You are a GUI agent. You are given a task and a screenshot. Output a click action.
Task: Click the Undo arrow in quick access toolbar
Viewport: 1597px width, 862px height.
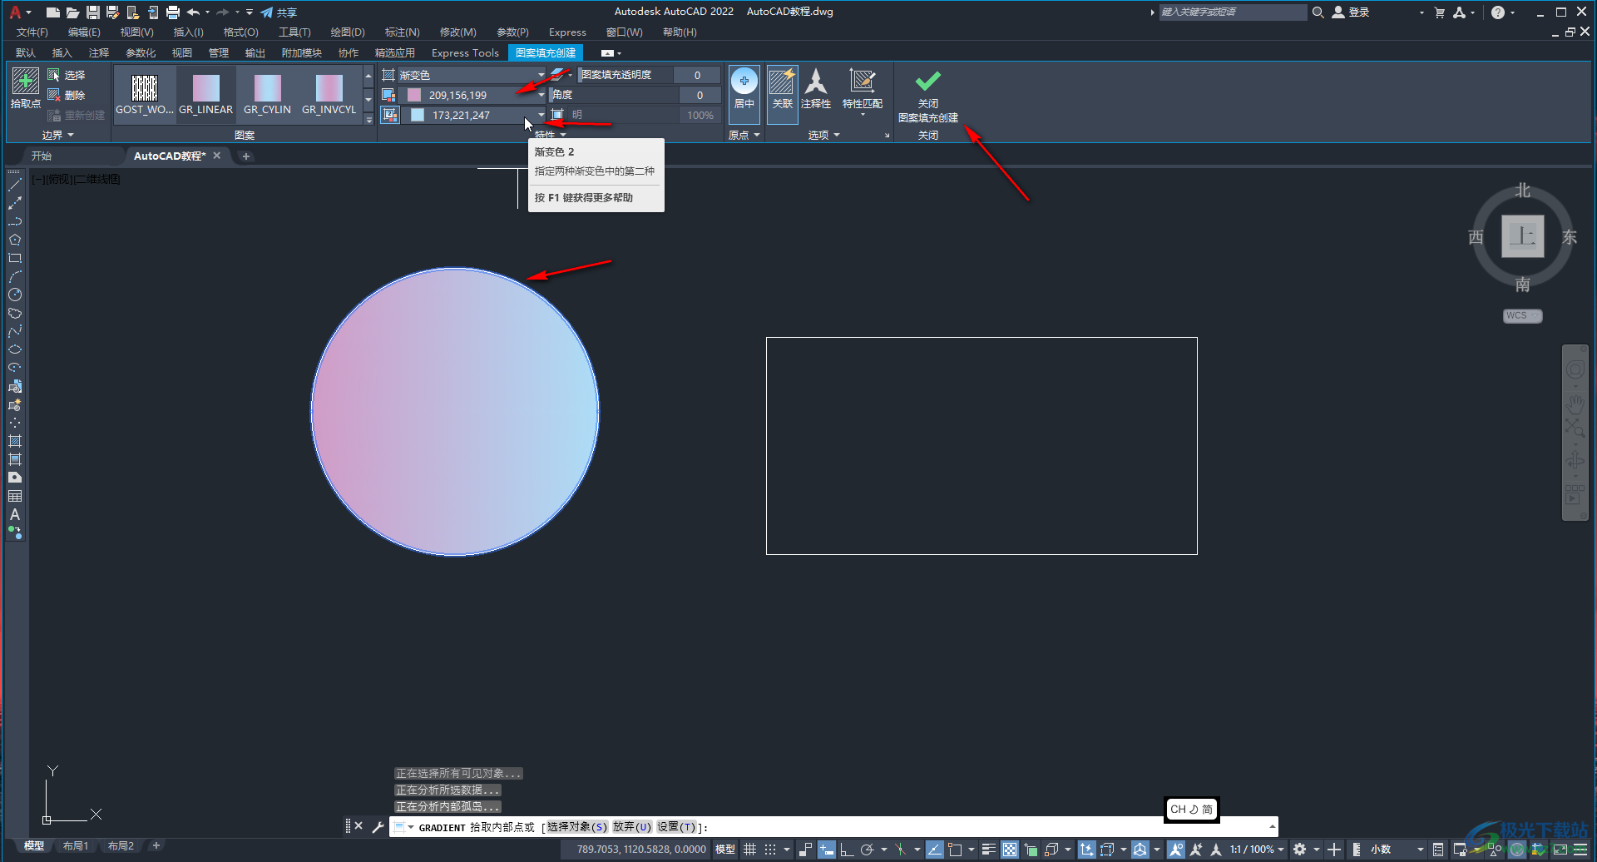[193, 12]
